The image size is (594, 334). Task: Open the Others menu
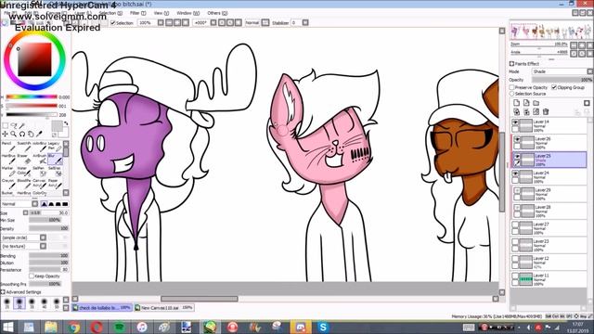[x=217, y=13]
